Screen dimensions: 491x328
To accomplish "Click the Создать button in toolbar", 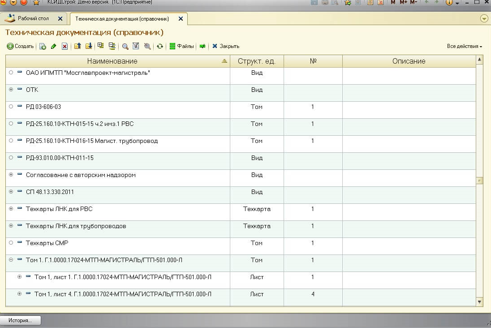I will (20, 46).
